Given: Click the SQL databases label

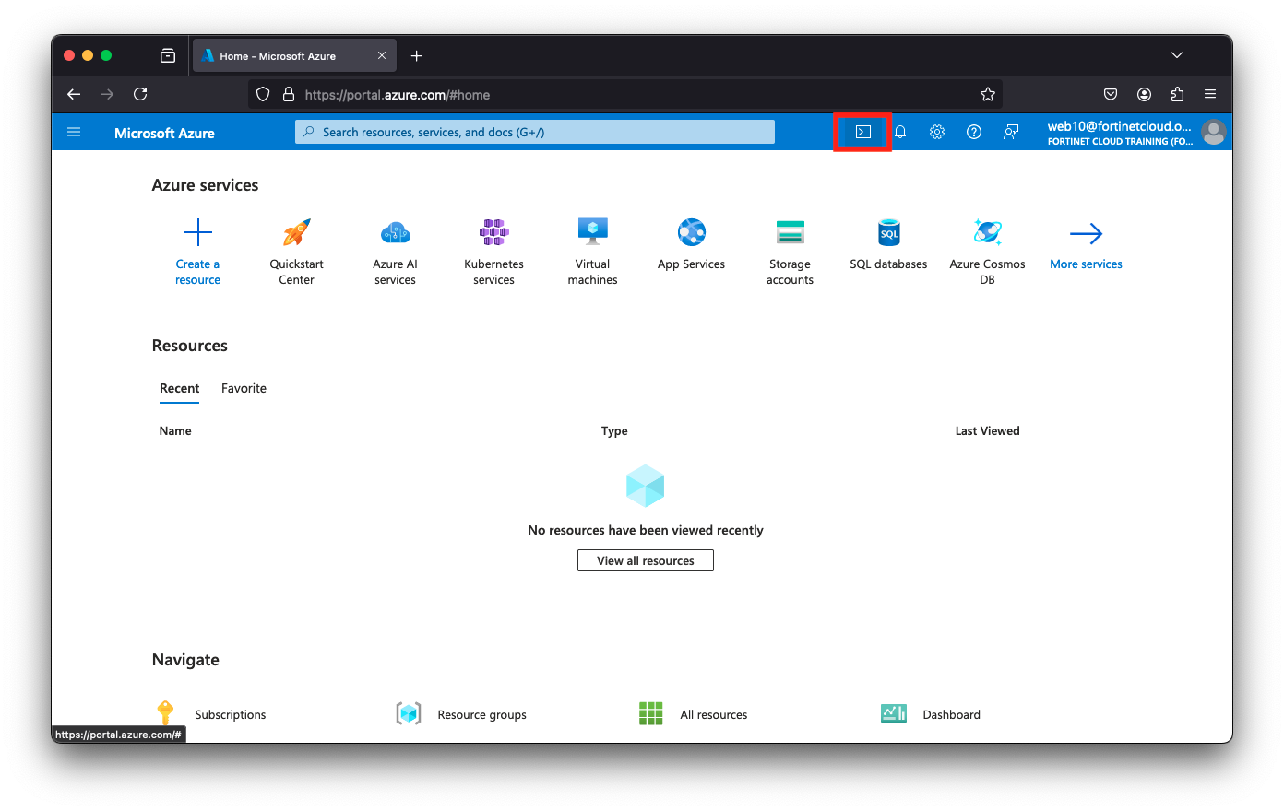Looking at the screenshot, I should click(889, 264).
